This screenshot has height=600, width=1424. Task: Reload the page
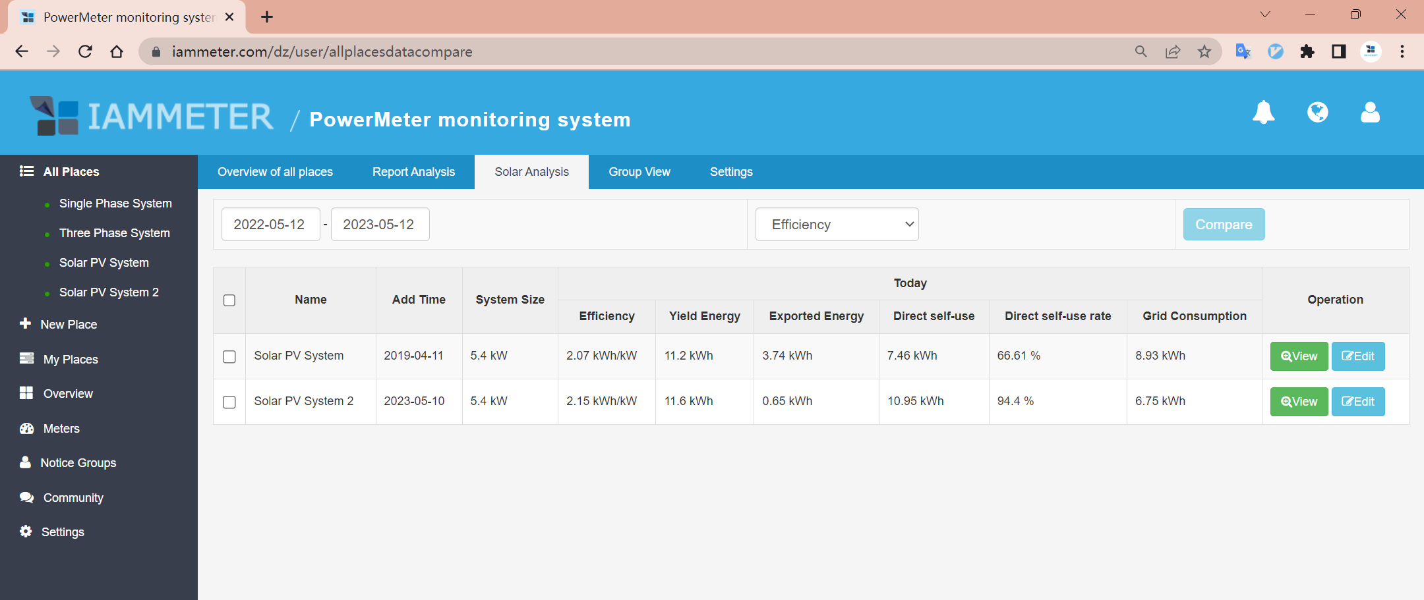85,51
